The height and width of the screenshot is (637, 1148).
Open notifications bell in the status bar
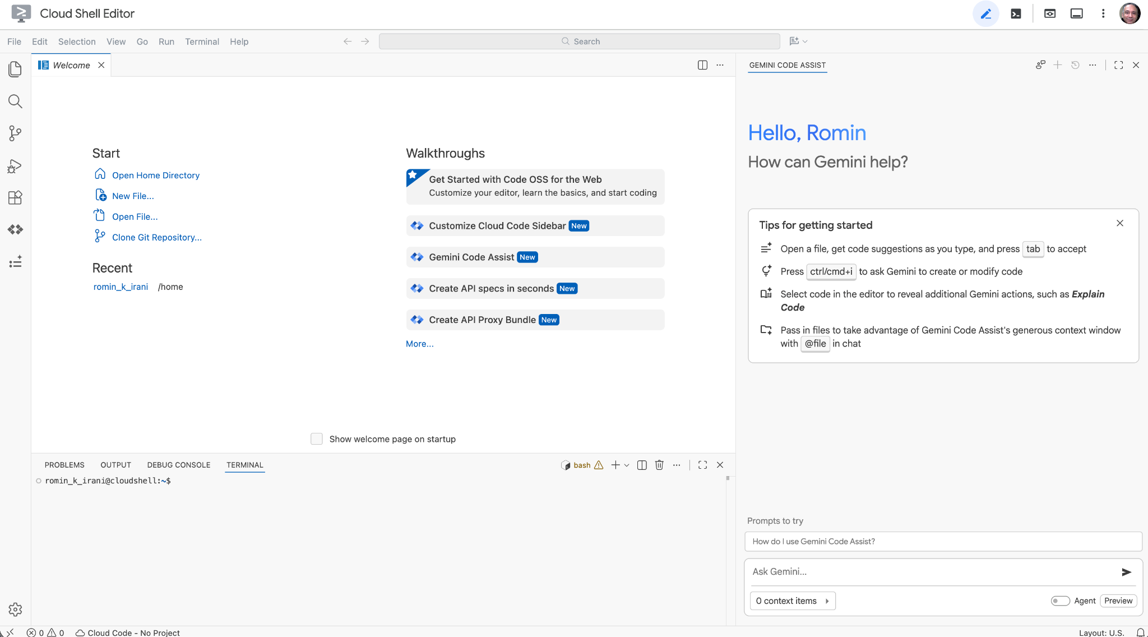(x=1140, y=633)
